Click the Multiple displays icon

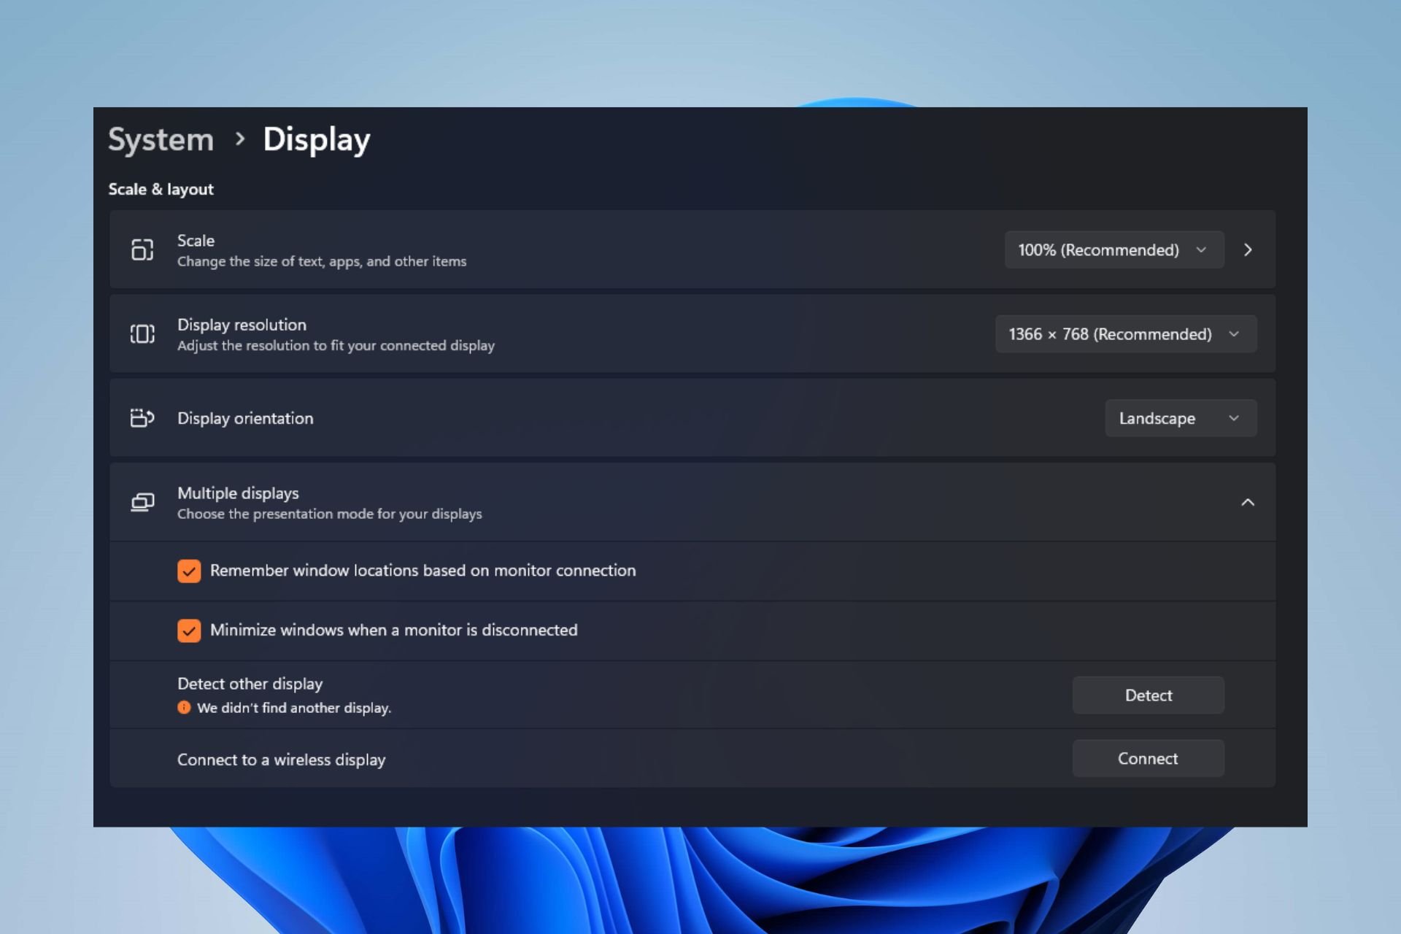pyautogui.click(x=142, y=502)
